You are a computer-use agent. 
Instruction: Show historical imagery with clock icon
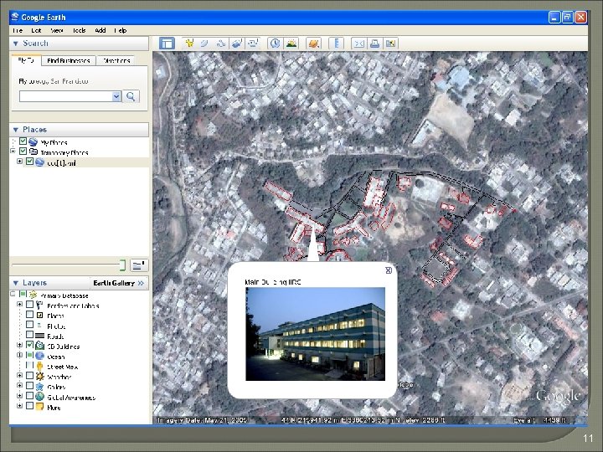tap(275, 44)
